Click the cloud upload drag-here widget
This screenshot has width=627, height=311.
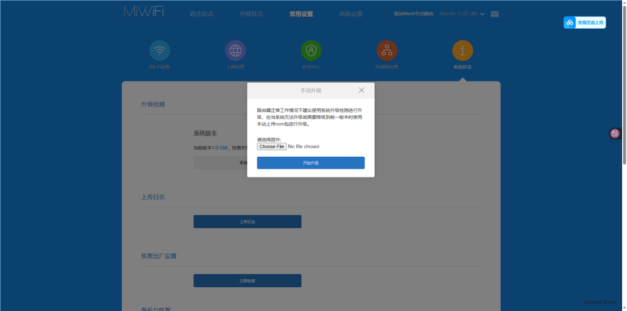coord(585,23)
